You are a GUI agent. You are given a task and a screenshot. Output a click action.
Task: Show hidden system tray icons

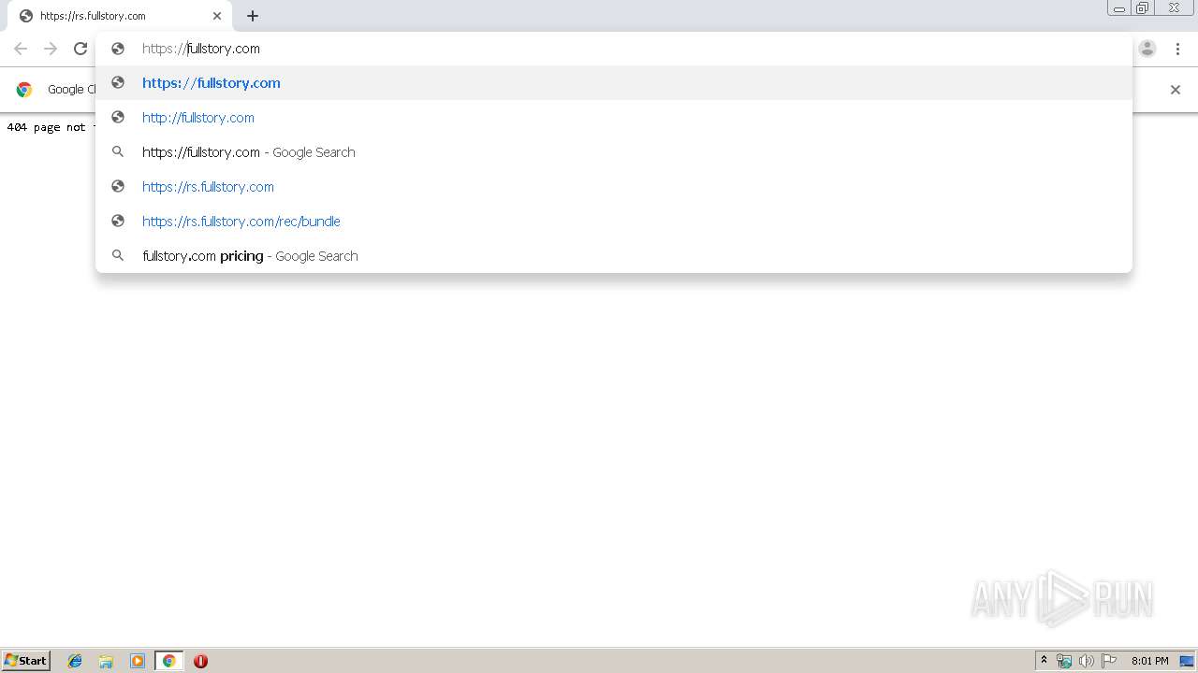click(x=1045, y=661)
